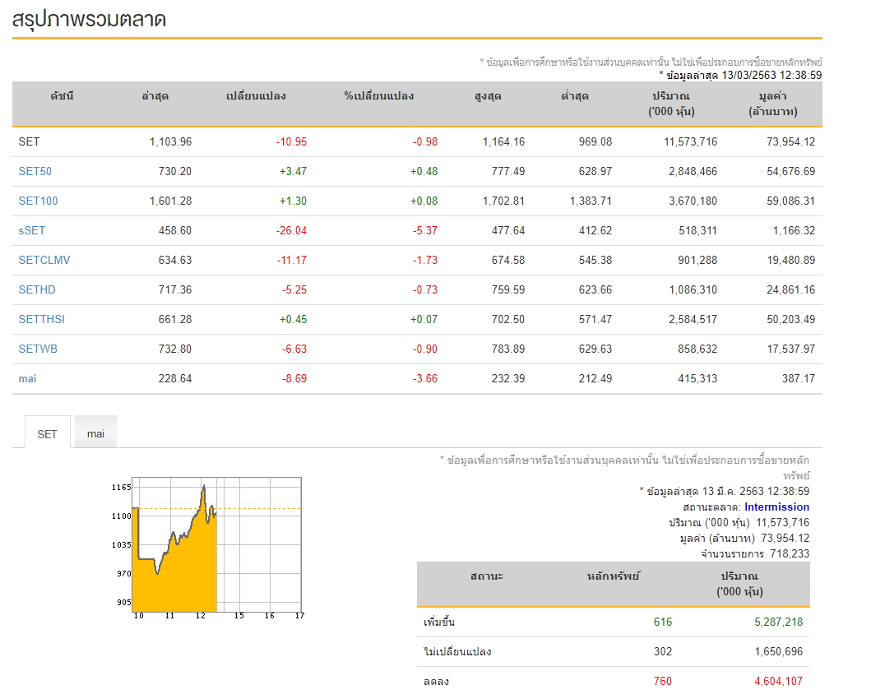Click the ล่าสุด column header
The image size is (871, 694).
pos(155,96)
